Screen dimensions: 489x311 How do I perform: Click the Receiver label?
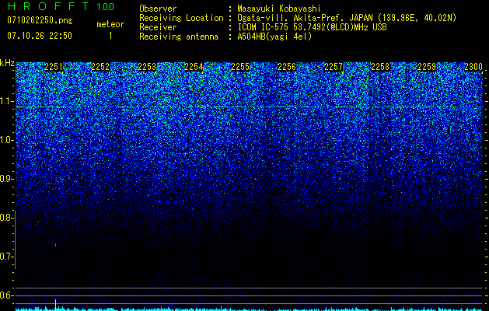[x=158, y=27]
